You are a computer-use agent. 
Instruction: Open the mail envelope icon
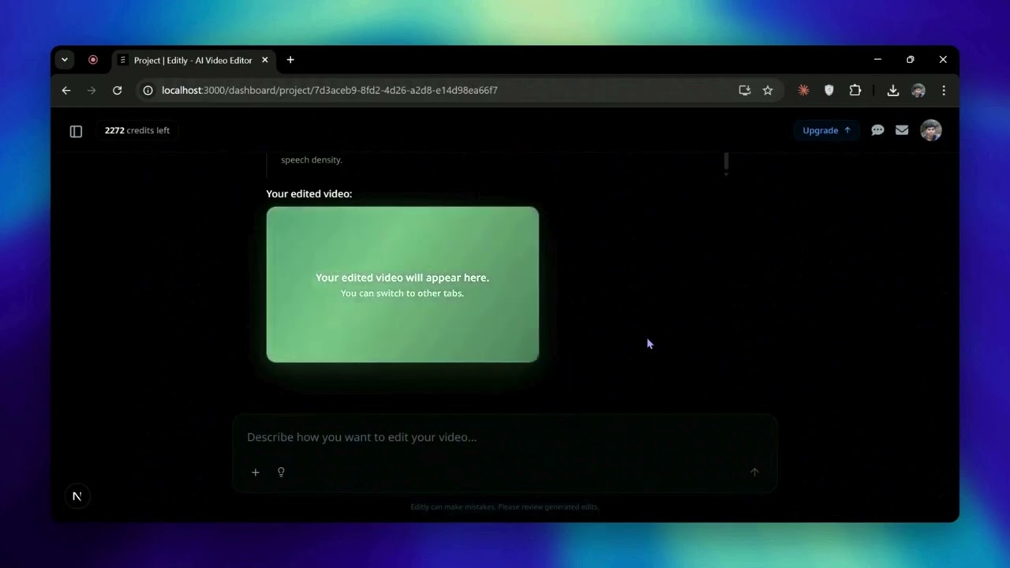click(x=902, y=130)
